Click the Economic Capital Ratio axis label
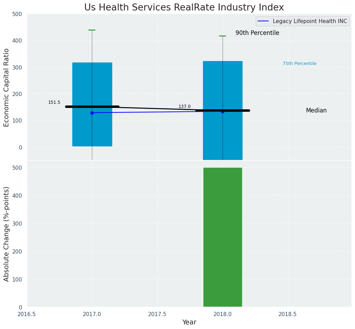 (7, 87)
